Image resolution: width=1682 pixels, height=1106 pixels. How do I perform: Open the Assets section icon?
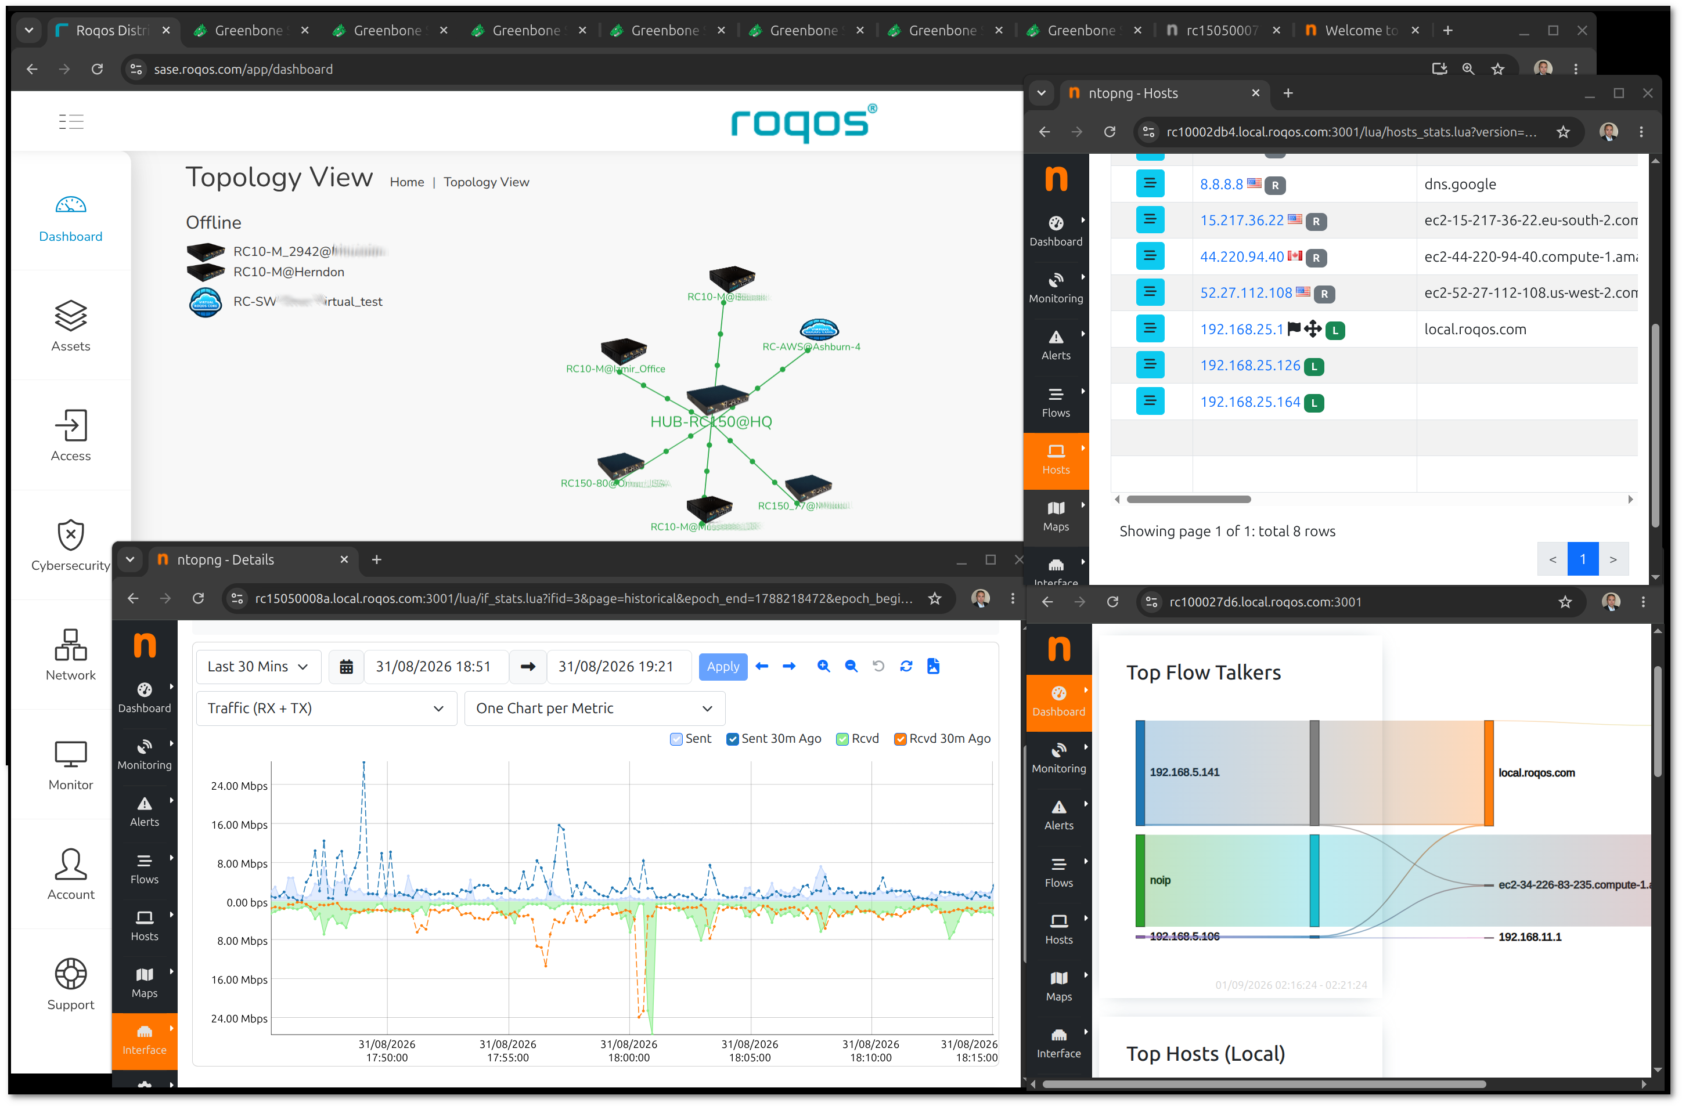coord(71,316)
